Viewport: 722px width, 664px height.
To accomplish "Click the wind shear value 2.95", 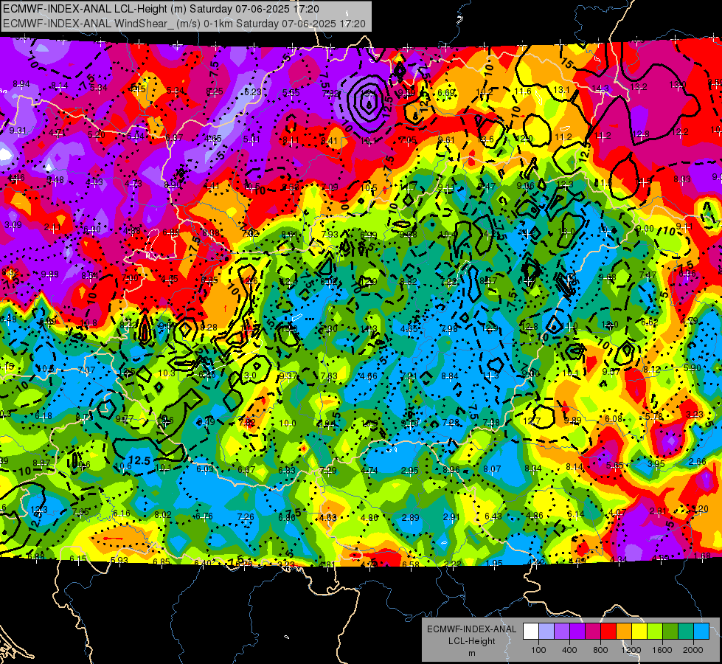I will coord(410,471).
